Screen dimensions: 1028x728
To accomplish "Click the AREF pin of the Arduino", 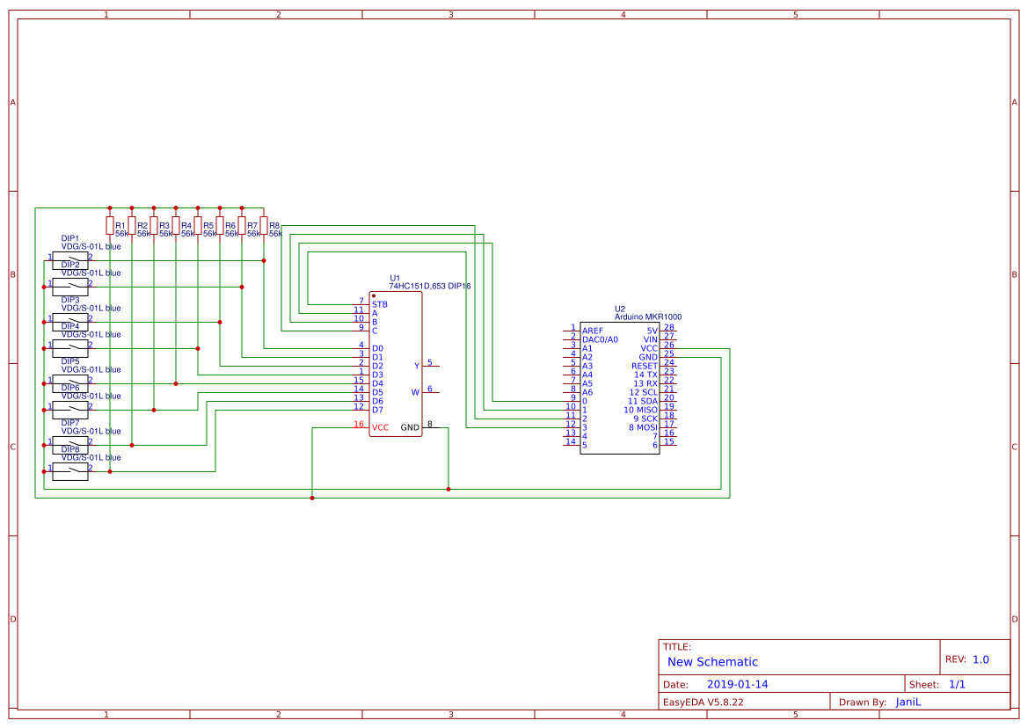I will pyautogui.click(x=592, y=329).
